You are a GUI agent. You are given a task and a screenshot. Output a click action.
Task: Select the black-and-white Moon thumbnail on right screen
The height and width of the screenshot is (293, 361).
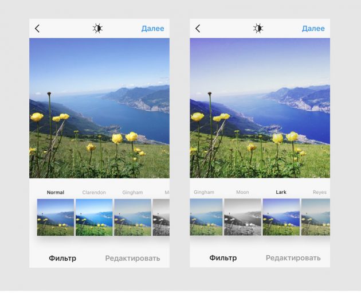click(242, 217)
